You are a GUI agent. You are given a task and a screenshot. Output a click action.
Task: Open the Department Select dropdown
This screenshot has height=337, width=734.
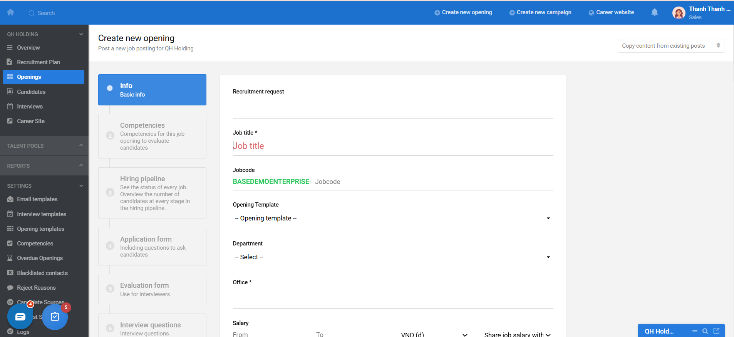tap(393, 257)
